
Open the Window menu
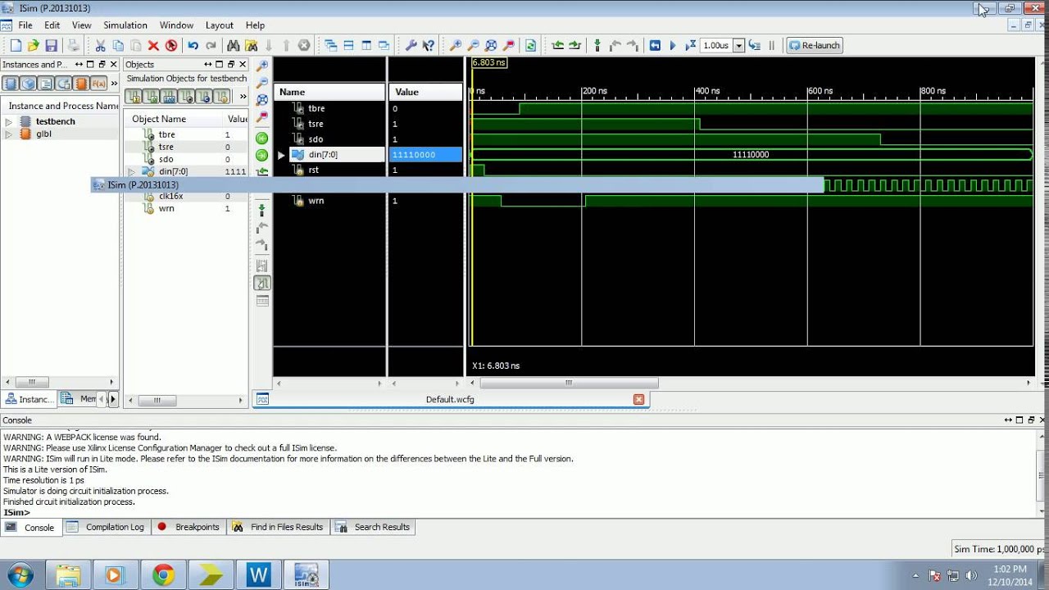point(176,25)
